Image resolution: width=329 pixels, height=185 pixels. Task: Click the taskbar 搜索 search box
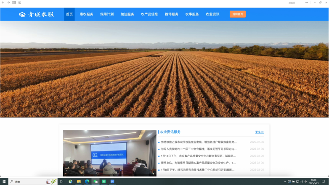click(x=33, y=182)
